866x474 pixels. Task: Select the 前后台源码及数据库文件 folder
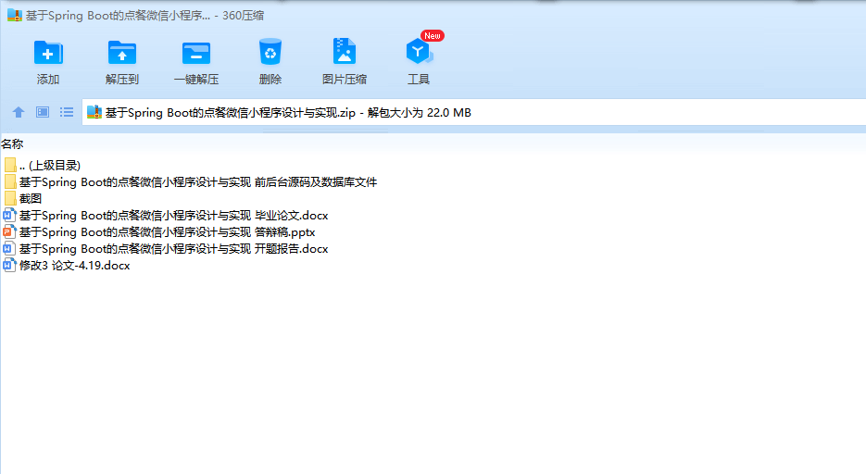(191, 182)
